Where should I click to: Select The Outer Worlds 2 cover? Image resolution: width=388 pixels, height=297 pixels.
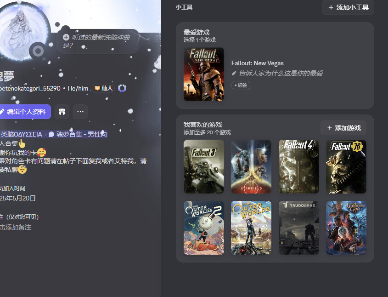point(204,228)
